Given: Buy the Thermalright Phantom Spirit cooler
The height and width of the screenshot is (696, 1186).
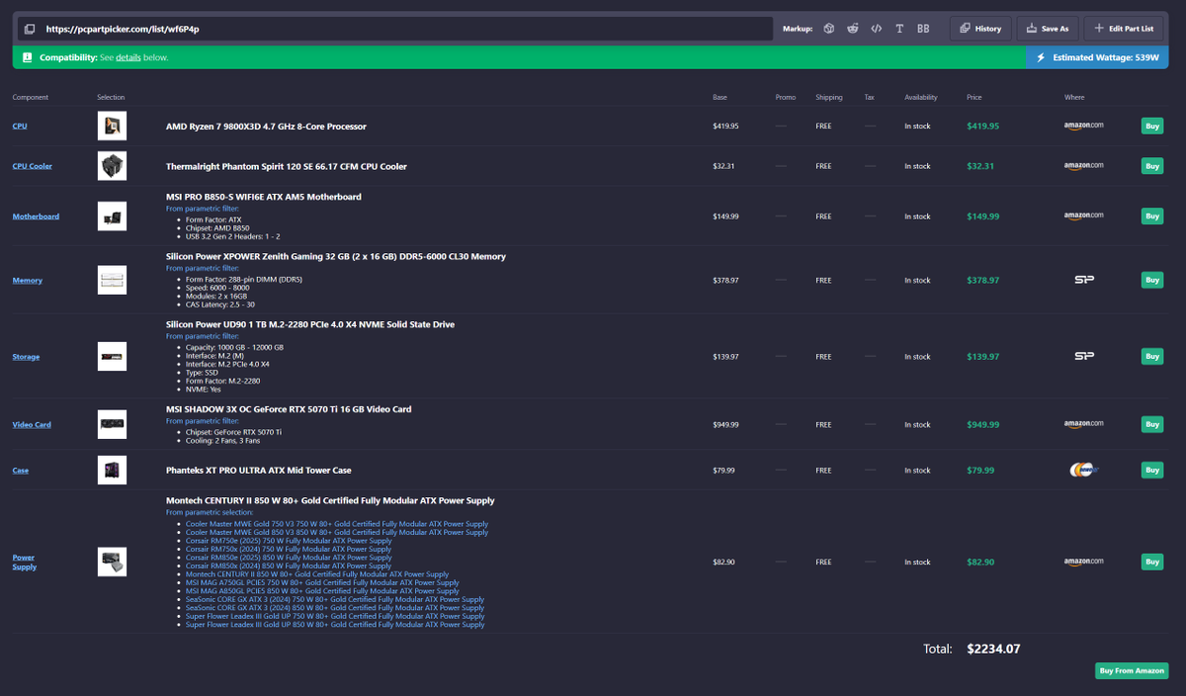Looking at the screenshot, I should tap(1152, 166).
